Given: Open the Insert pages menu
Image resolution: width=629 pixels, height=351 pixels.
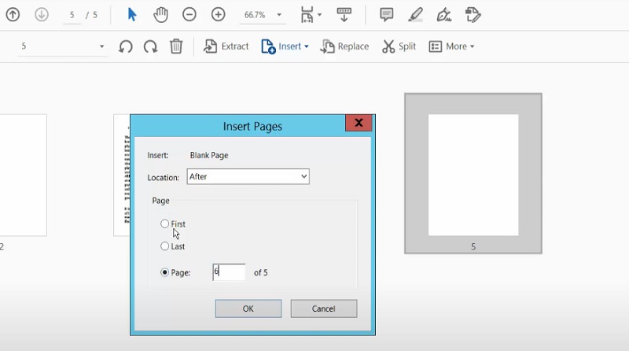Looking at the screenshot, I should (x=285, y=46).
